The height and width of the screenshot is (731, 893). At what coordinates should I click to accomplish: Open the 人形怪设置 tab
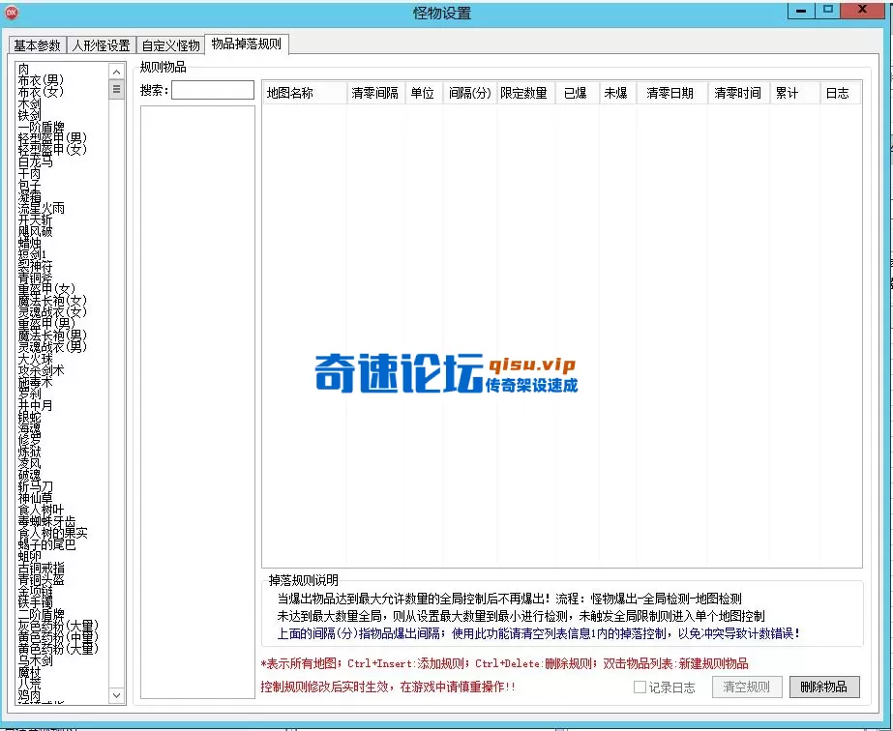point(101,44)
